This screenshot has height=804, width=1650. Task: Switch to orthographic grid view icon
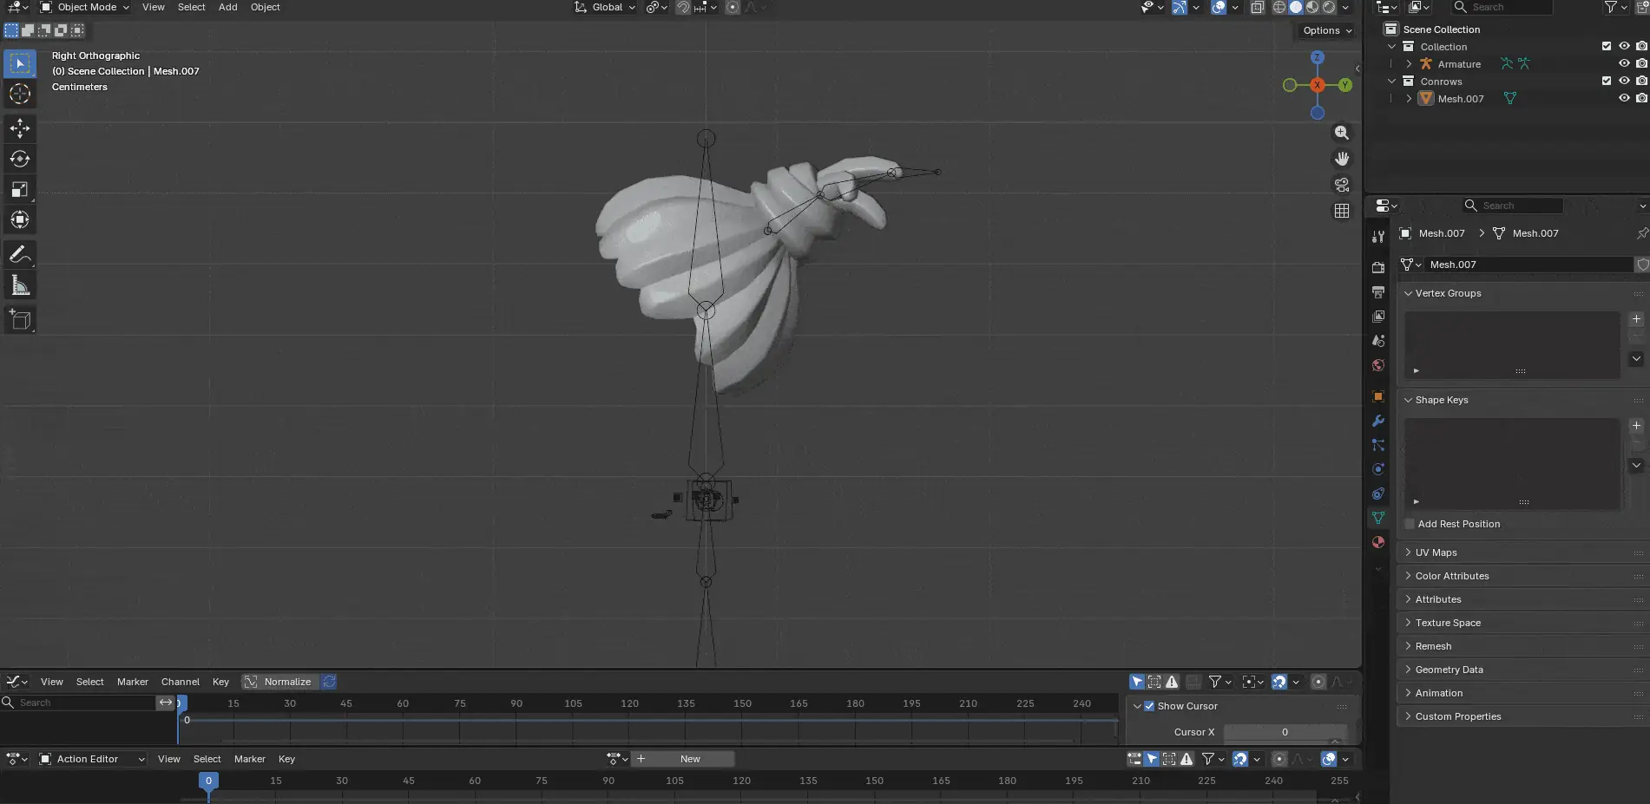coord(1342,211)
